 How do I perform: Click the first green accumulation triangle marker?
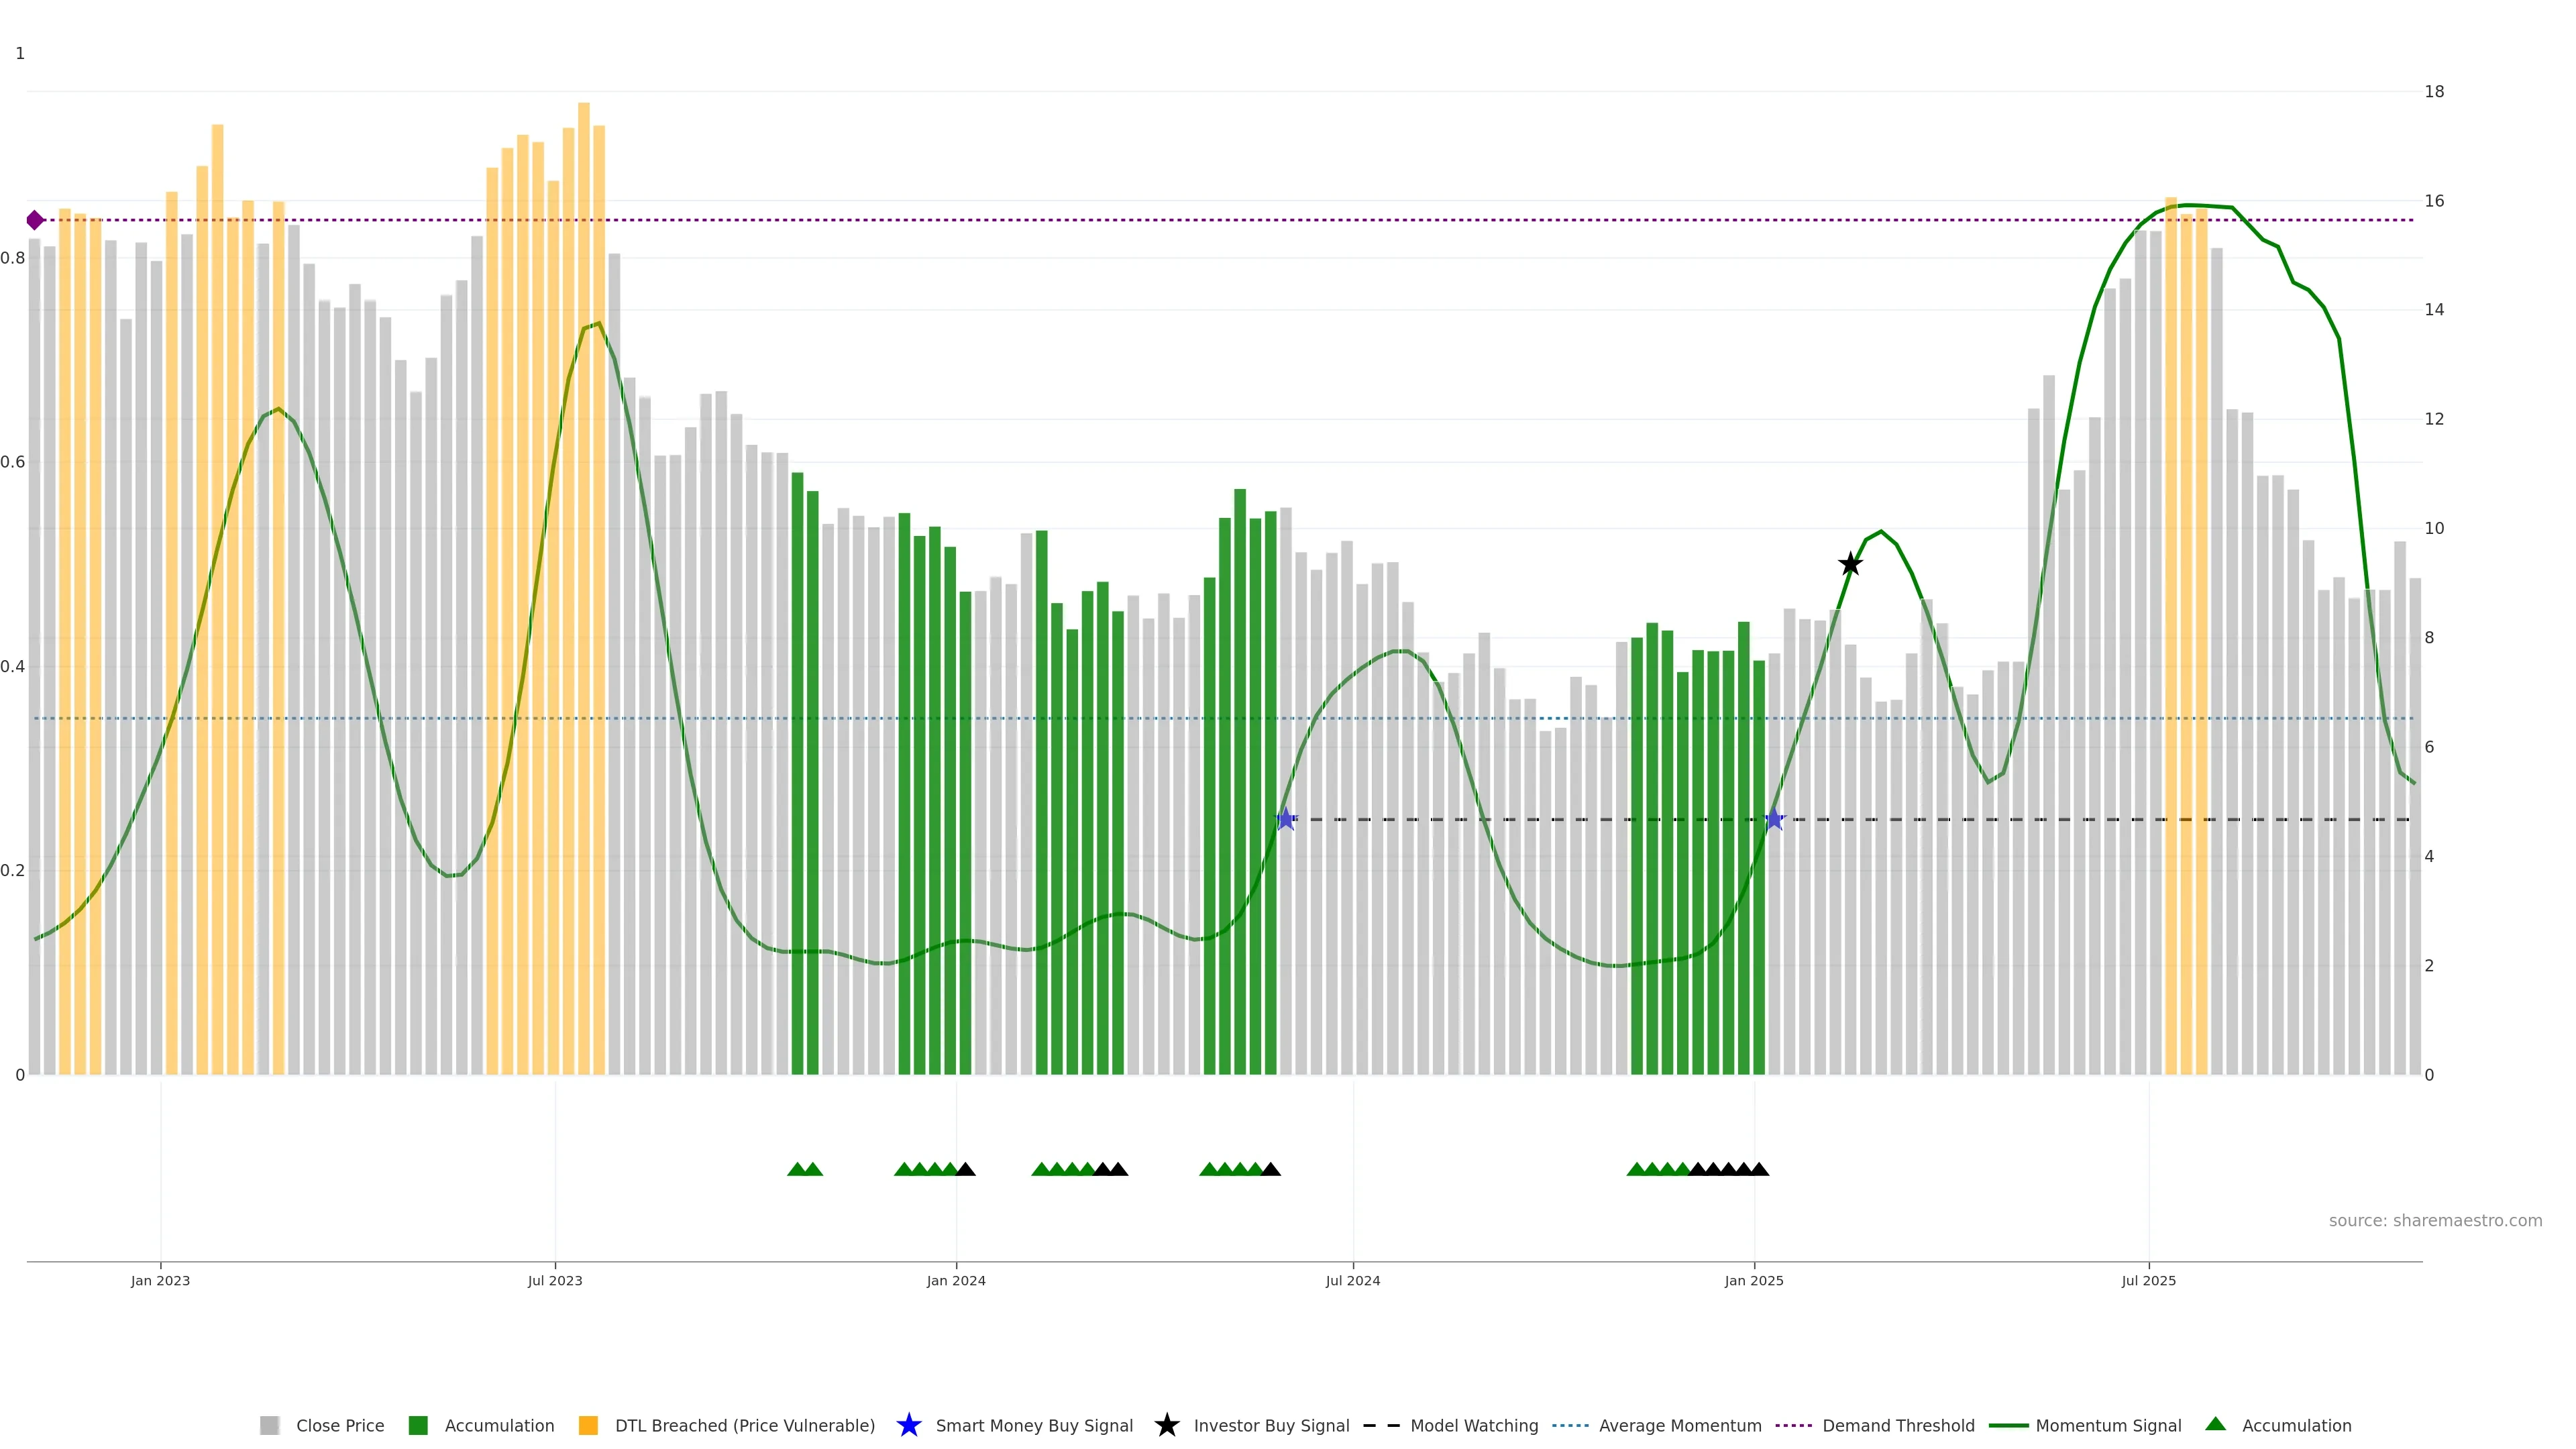[797, 1169]
